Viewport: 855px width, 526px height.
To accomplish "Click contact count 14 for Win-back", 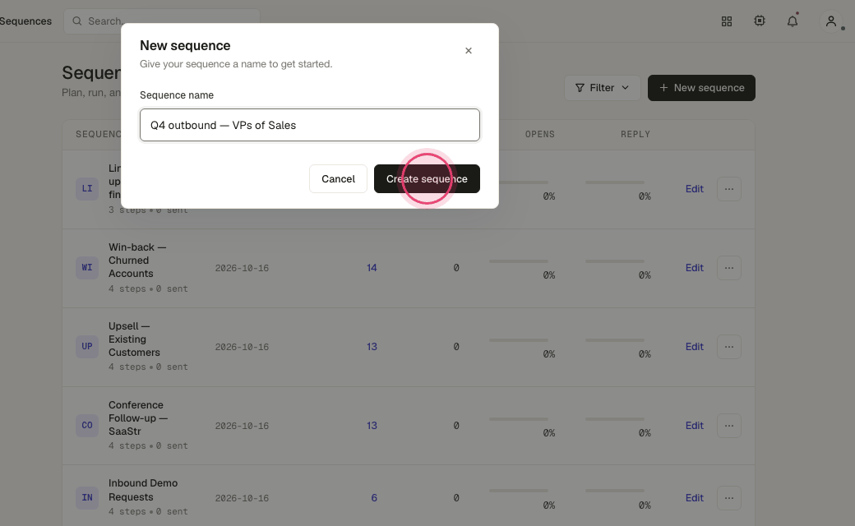I will tap(372, 268).
